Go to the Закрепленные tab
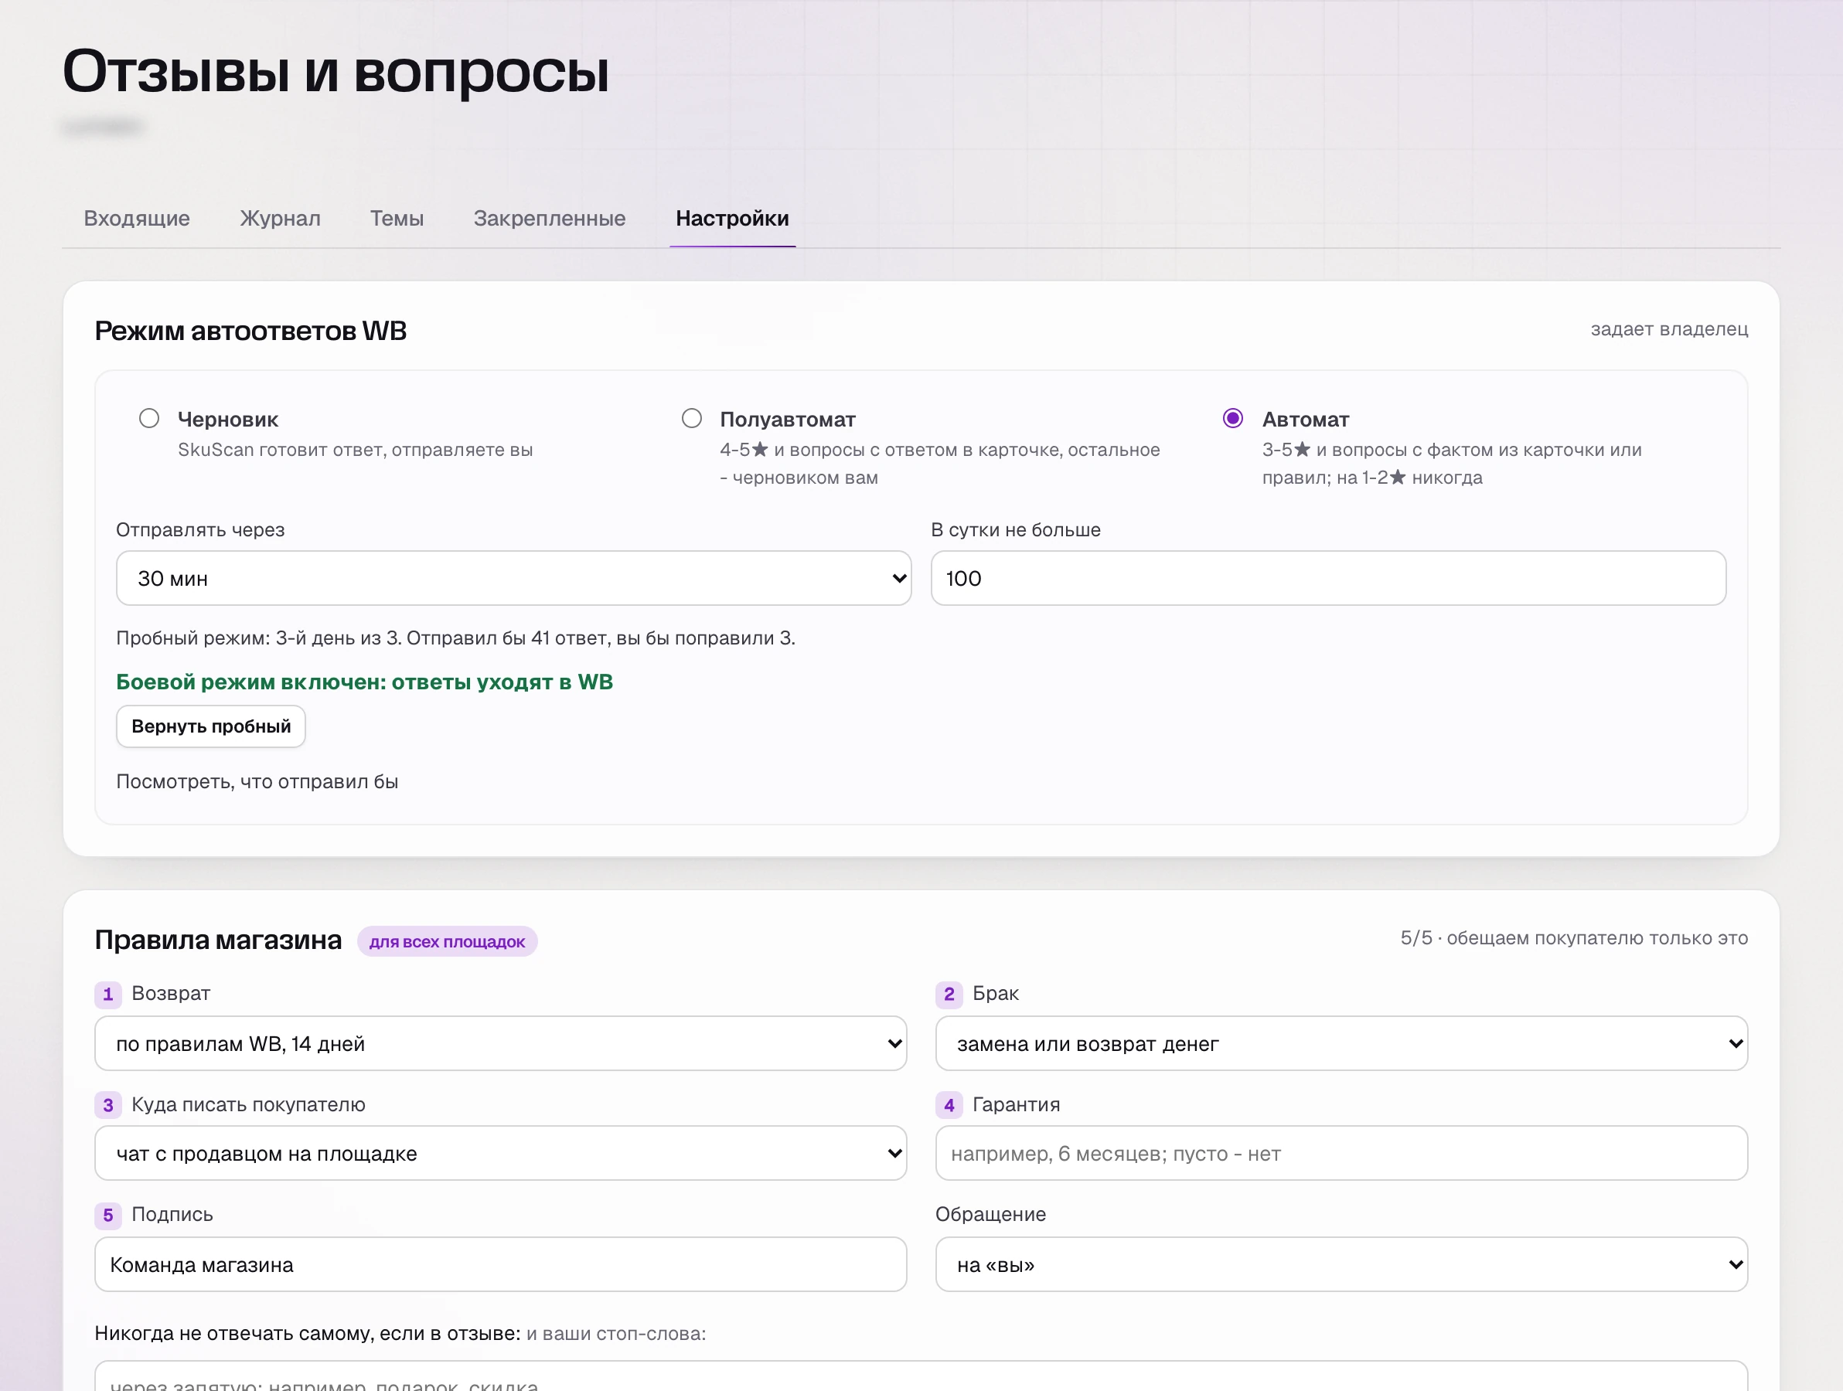Screen dimensions: 1843x1391 click(x=549, y=218)
